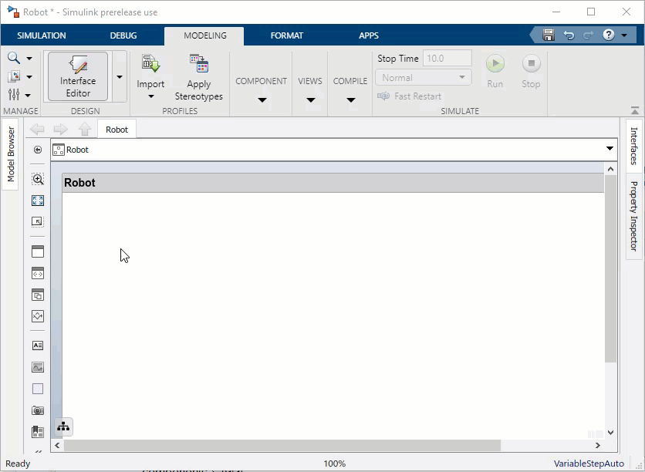Create a Viewmark with the camera icon
The image size is (645, 472).
coord(37,410)
